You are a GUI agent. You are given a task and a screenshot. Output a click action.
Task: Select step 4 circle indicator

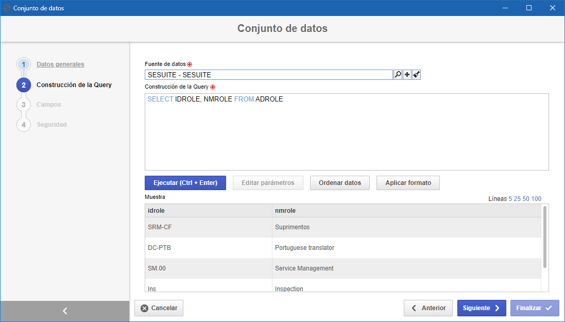coord(23,124)
